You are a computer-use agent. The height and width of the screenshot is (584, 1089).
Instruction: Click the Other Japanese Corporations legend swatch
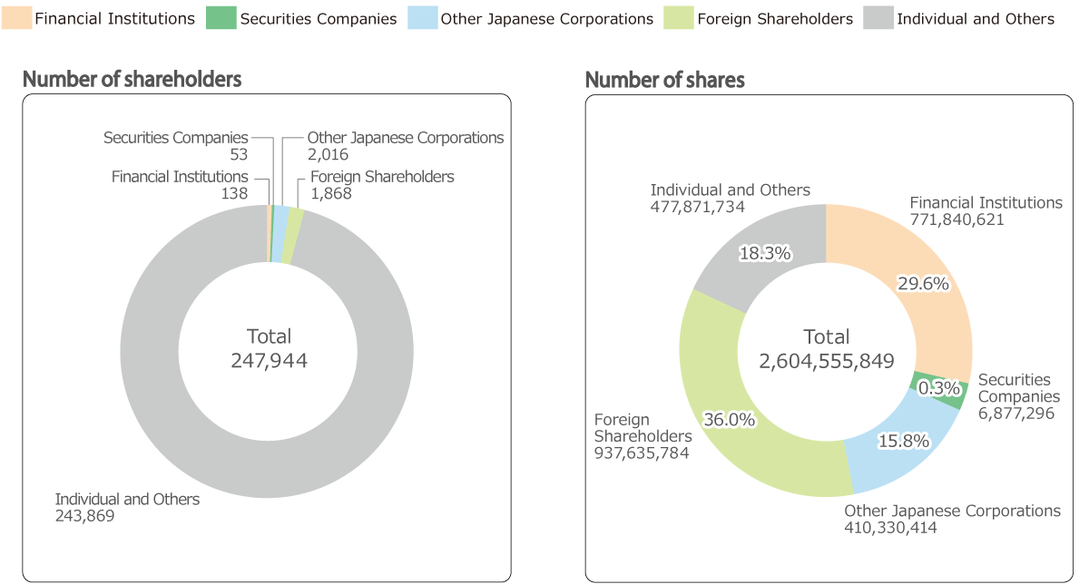coord(423,17)
